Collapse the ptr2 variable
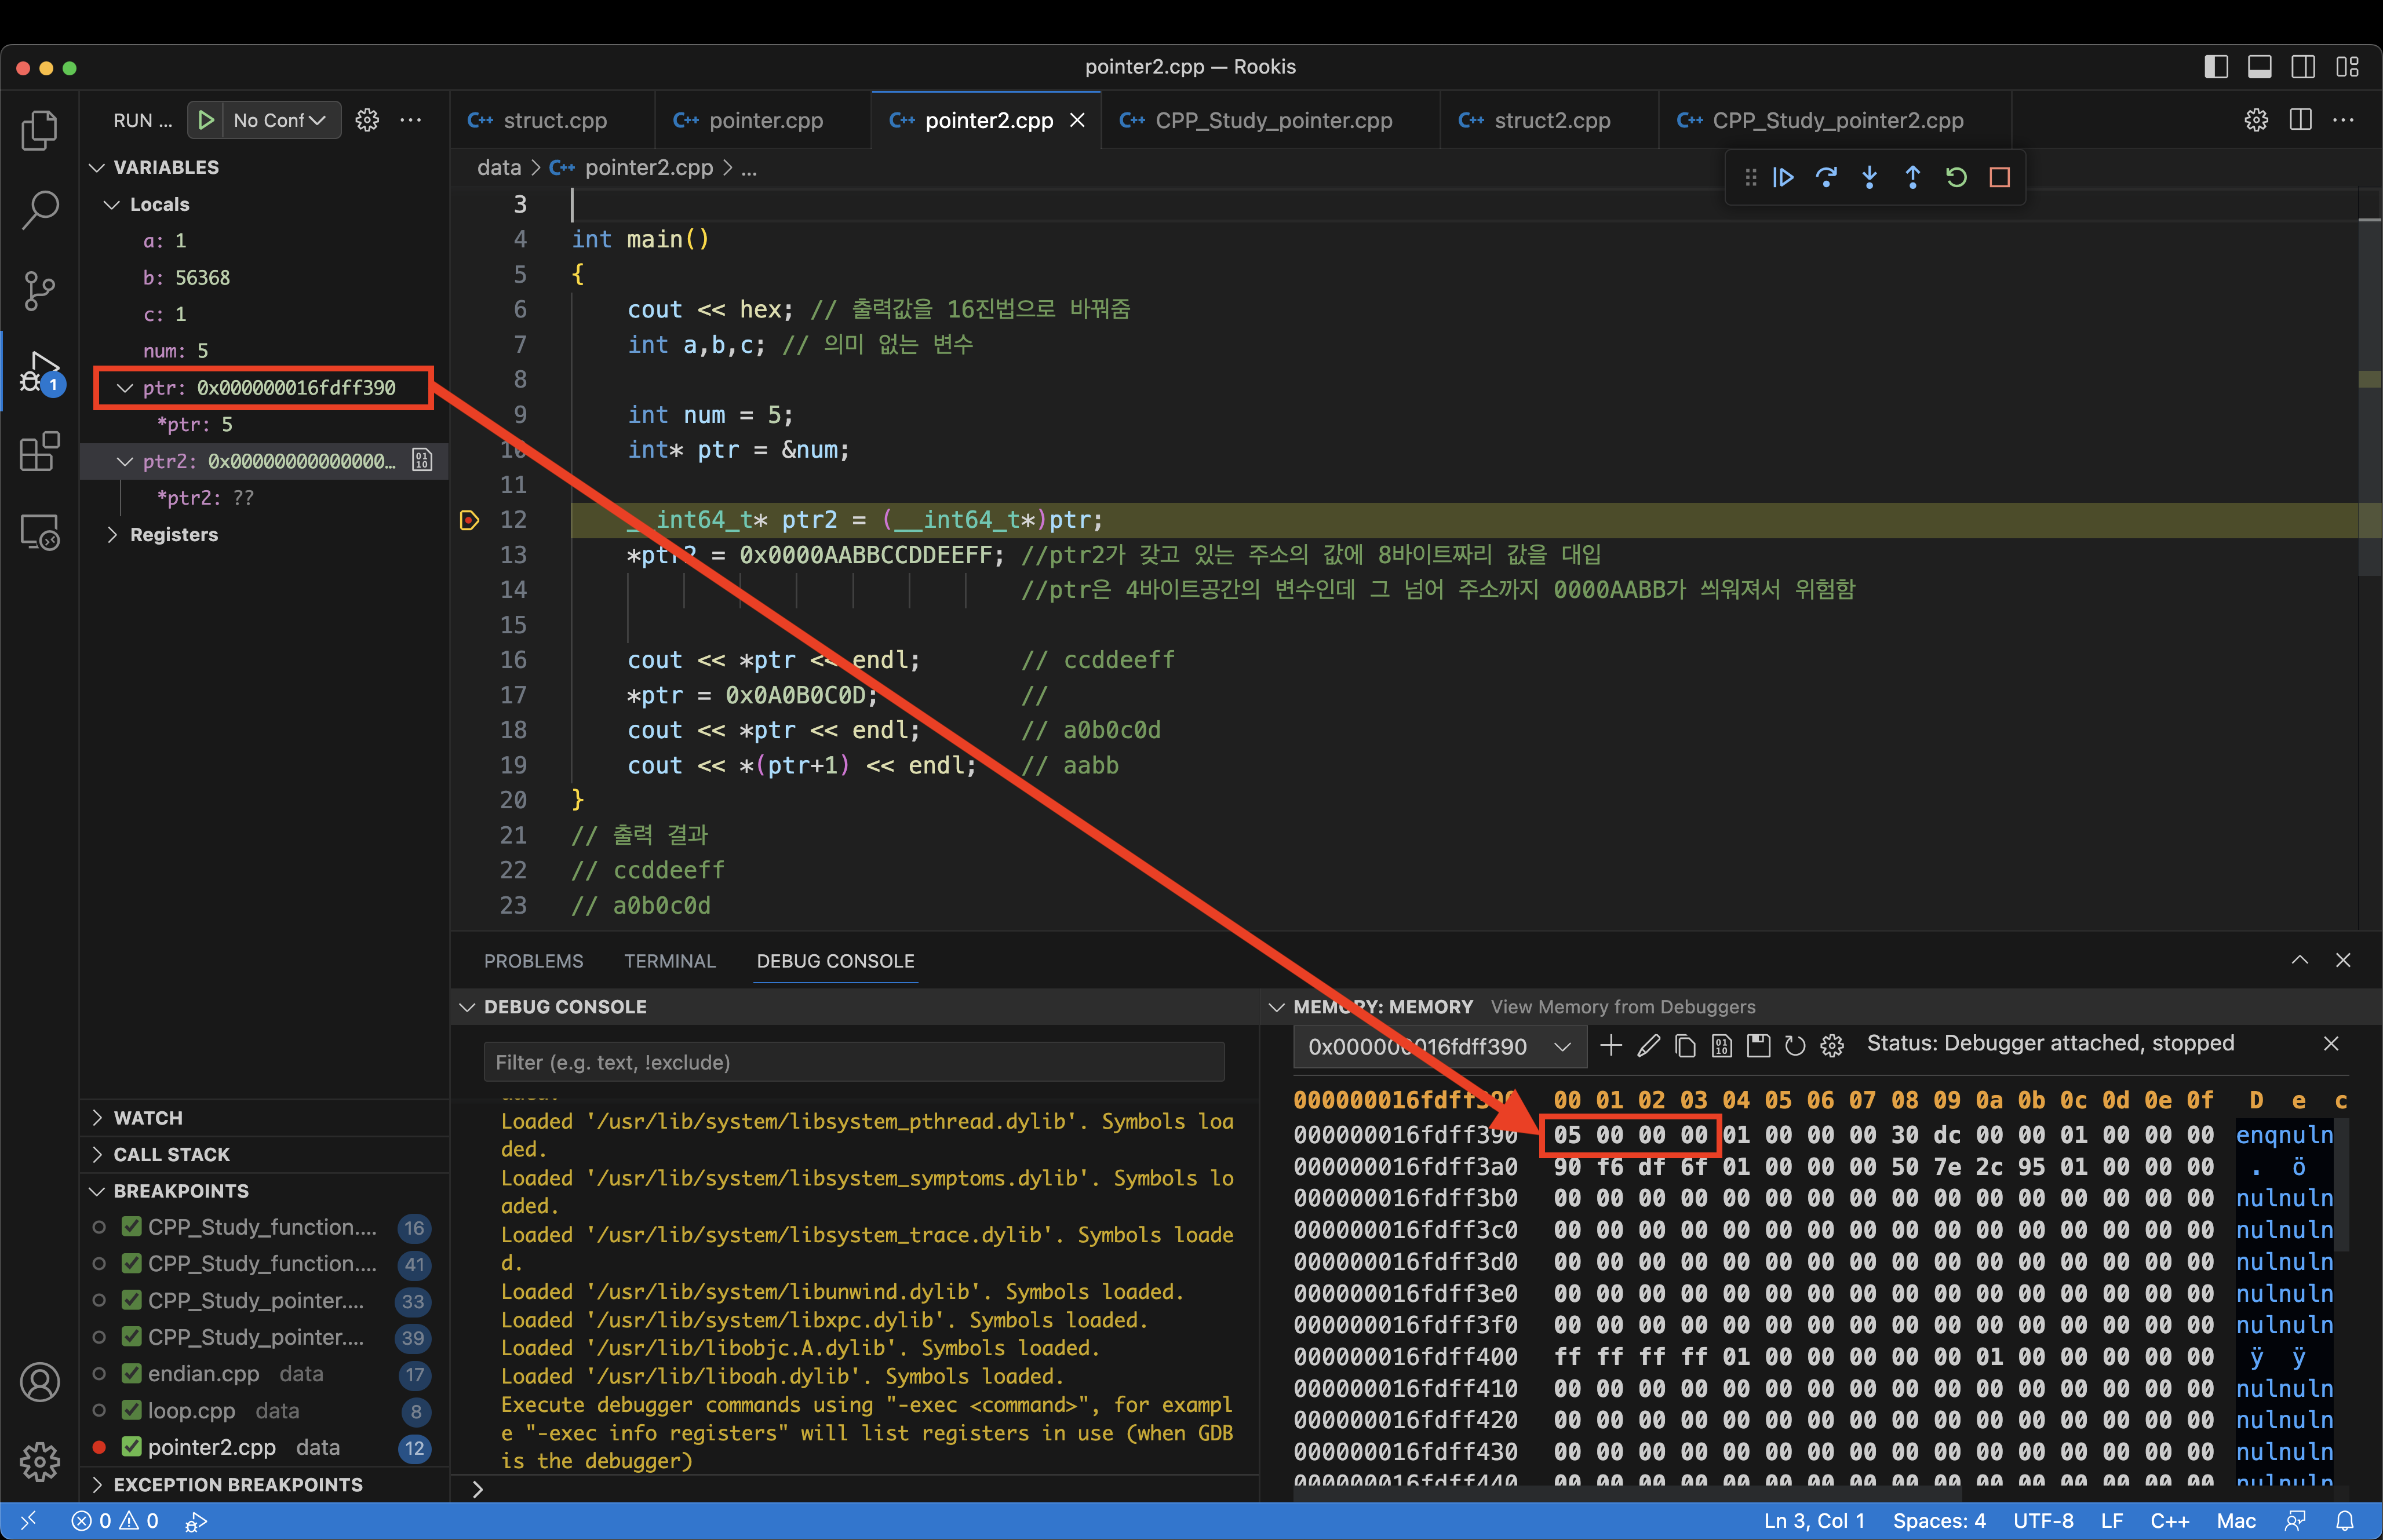Screen dimensions: 2383x1540 (x=124, y=461)
